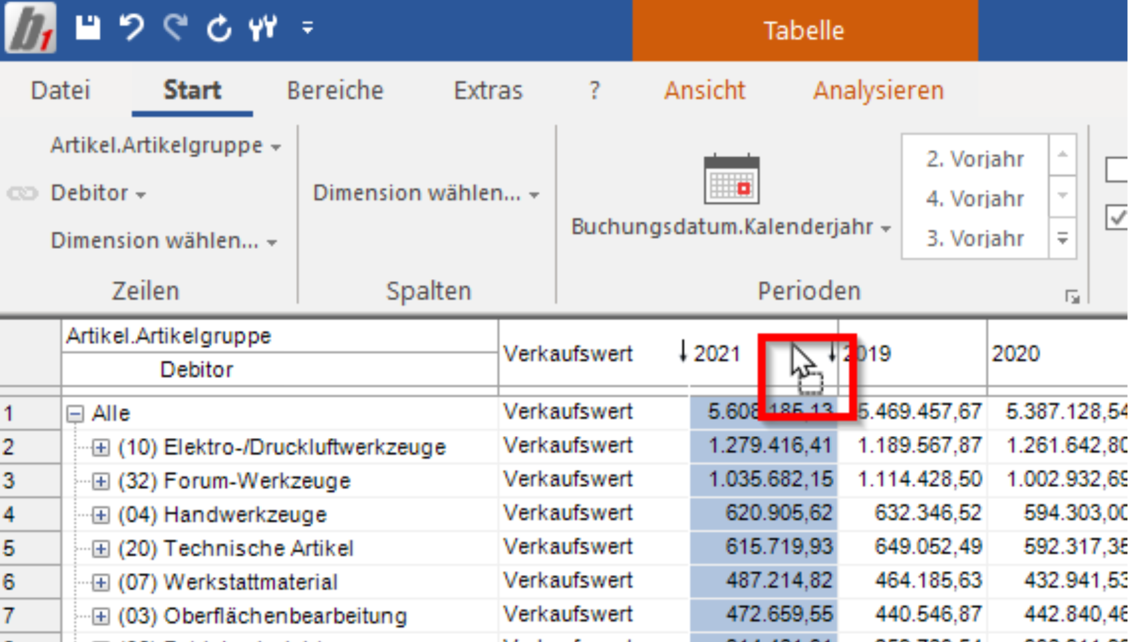Save using the floppy disk icon

tap(87, 28)
